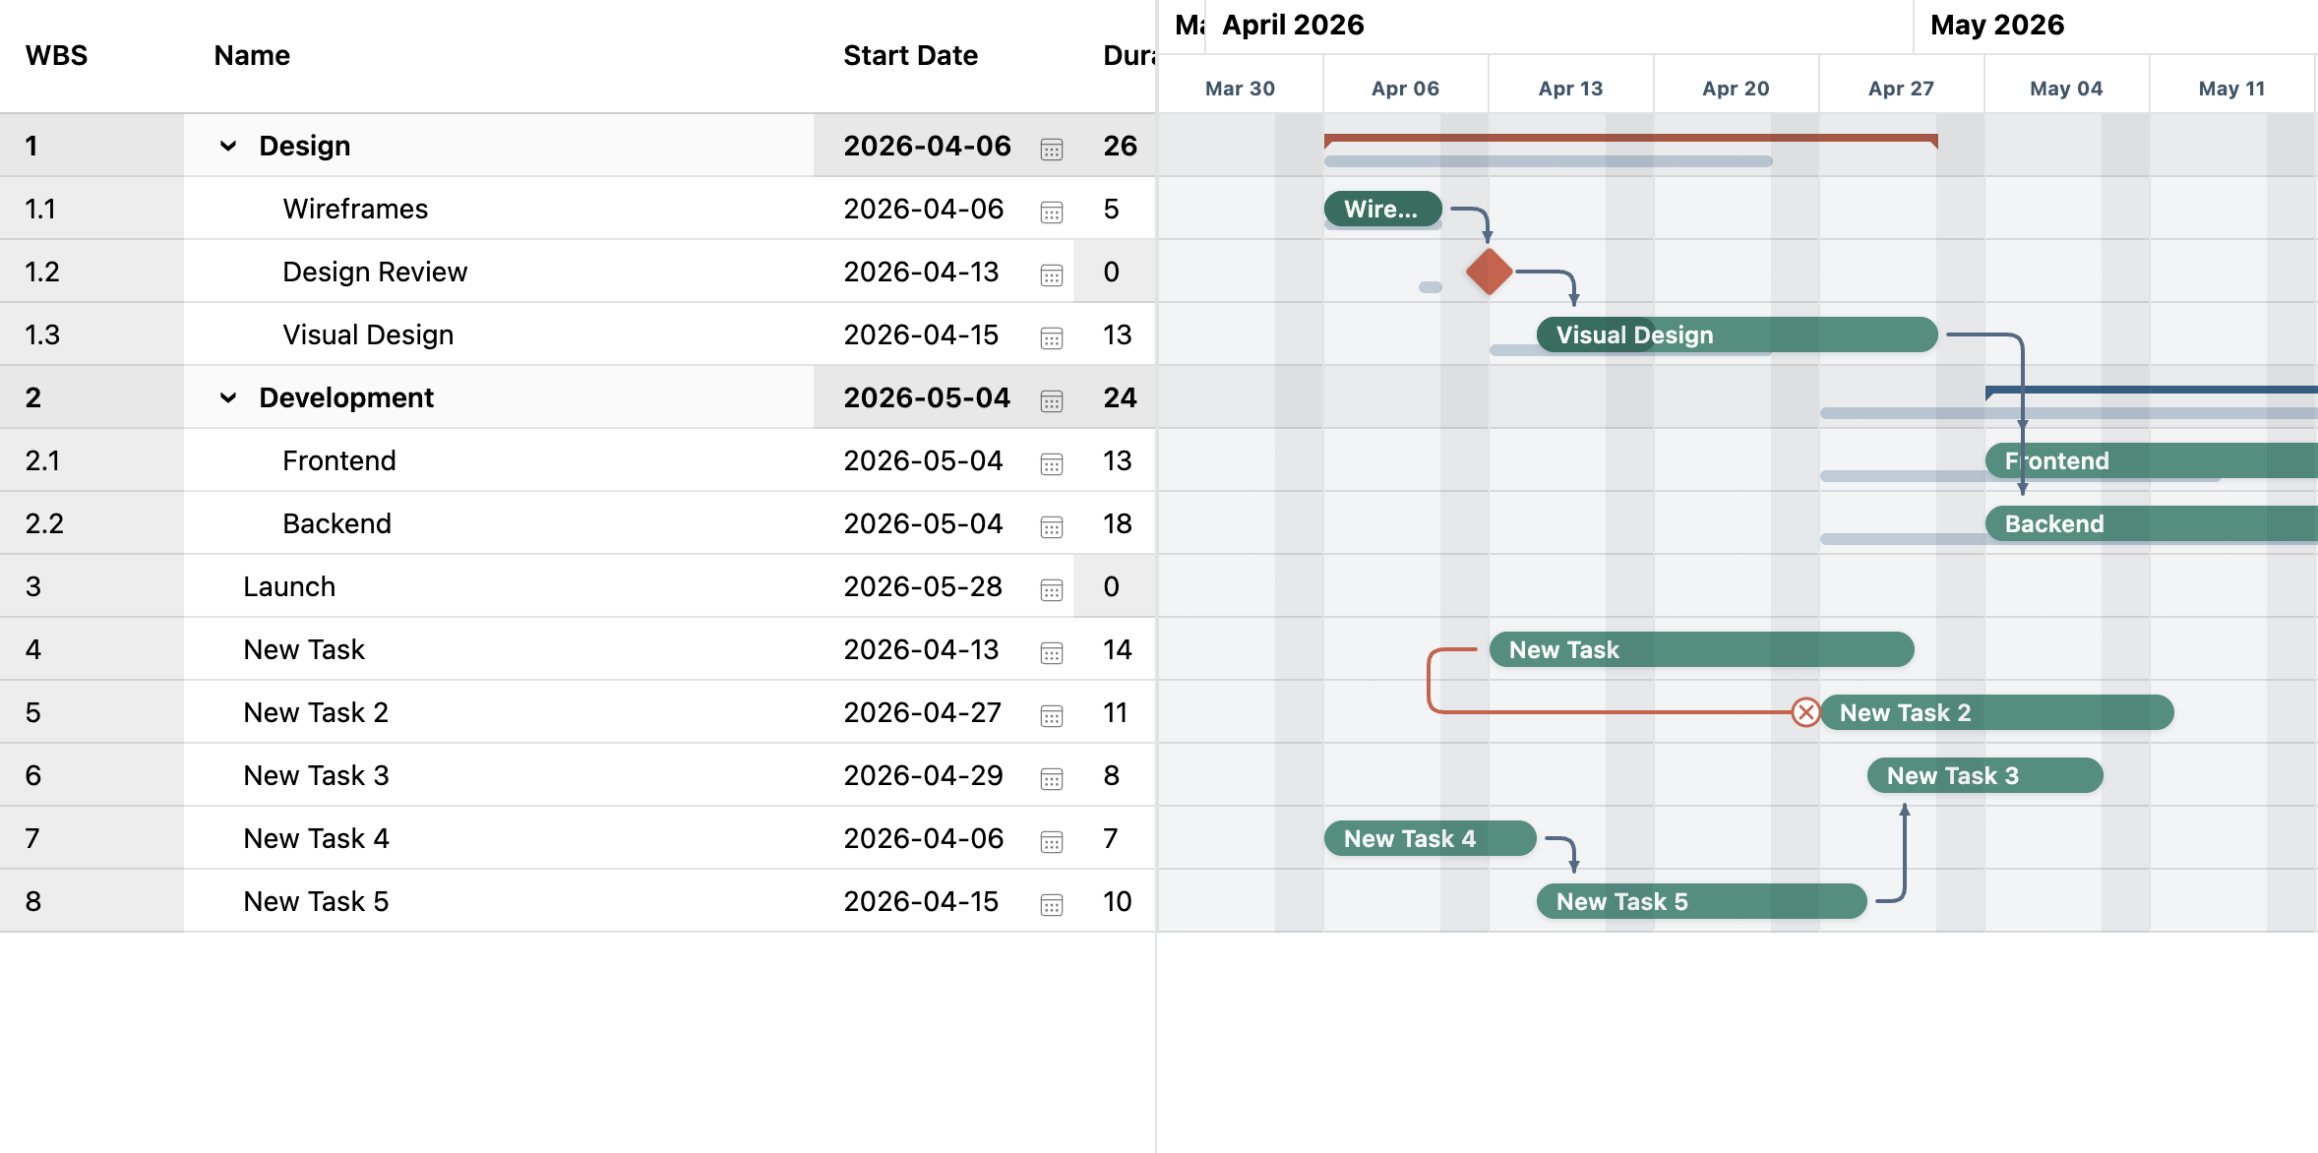Click the duration value 14 for New Task
Viewport: 2318px width, 1153px height.
[x=1117, y=649]
